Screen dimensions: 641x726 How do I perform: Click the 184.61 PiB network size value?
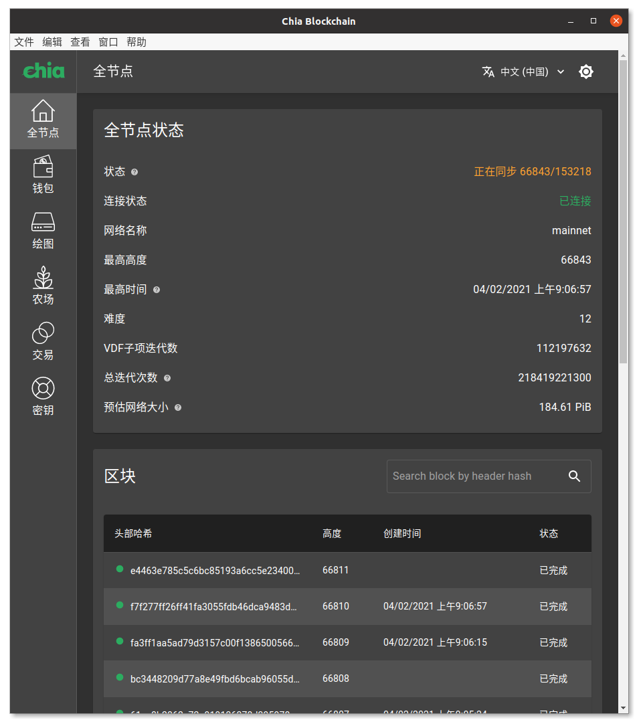[x=565, y=407]
